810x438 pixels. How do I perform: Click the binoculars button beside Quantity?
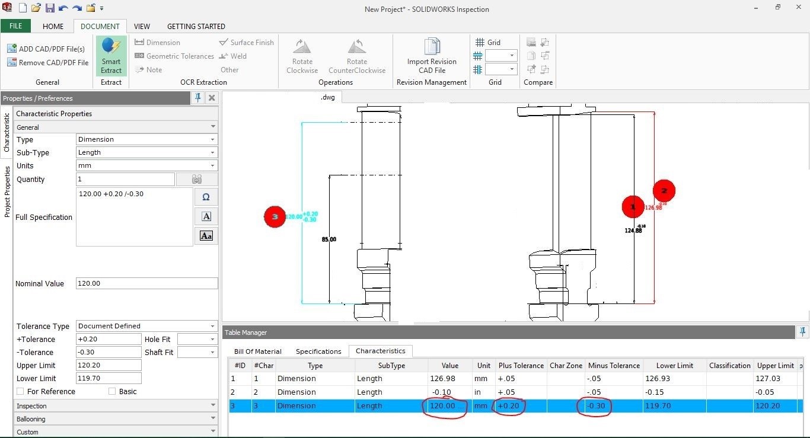pyautogui.click(x=197, y=179)
